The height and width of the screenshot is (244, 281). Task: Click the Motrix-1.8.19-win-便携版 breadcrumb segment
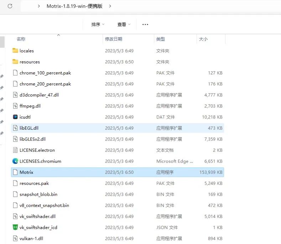pos(74,6)
